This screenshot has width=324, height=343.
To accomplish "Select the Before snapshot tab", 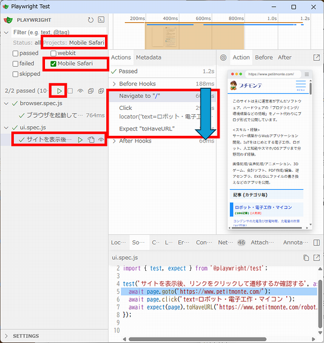I will (x=264, y=58).
